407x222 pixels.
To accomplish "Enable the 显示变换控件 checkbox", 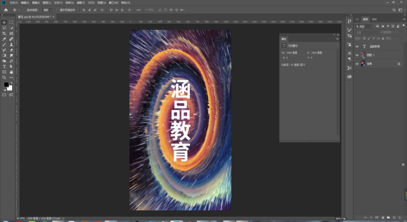I will pyautogui.click(x=58, y=10).
